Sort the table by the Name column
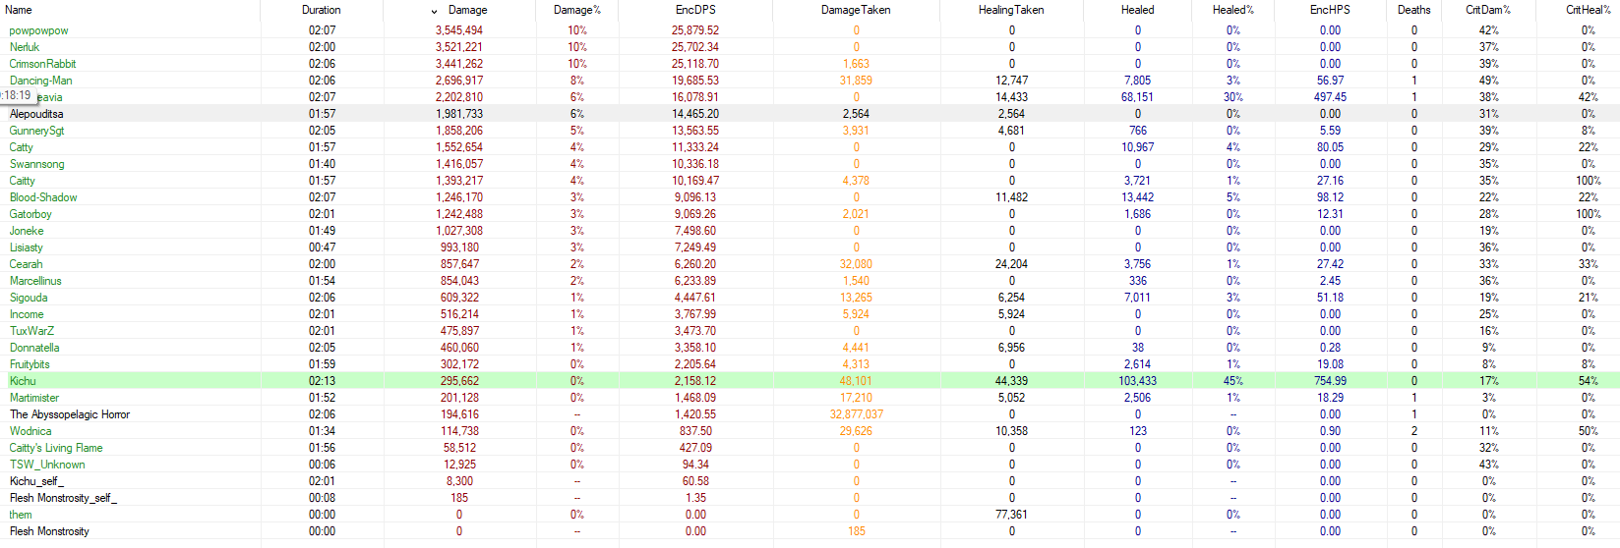The height and width of the screenshot is (548, 1620). pos(19,10)
